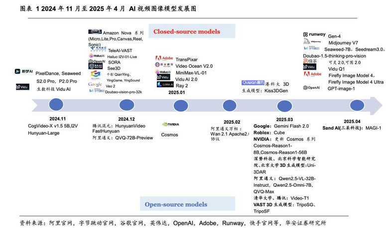386x228 pixels.
Task: Click the Midjourney sailboat logo
Action: coord(312,41)
